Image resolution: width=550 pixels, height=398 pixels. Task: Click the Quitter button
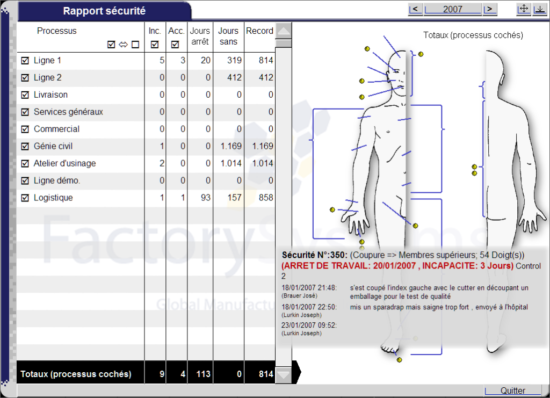pyautogui.click(x=513, y=390)
